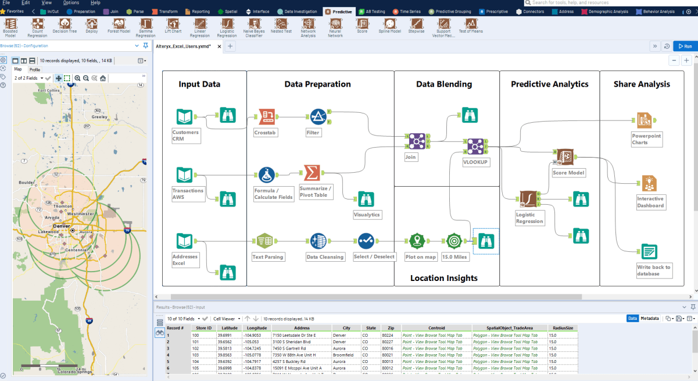698x381 pixels.
Task: Open the '2 of 2 Fields' dropdown
Action: [42, 77]
